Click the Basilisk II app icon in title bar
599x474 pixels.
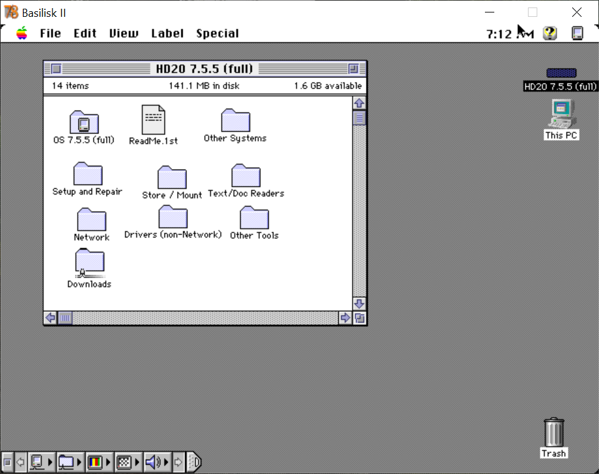click(11, 12)
